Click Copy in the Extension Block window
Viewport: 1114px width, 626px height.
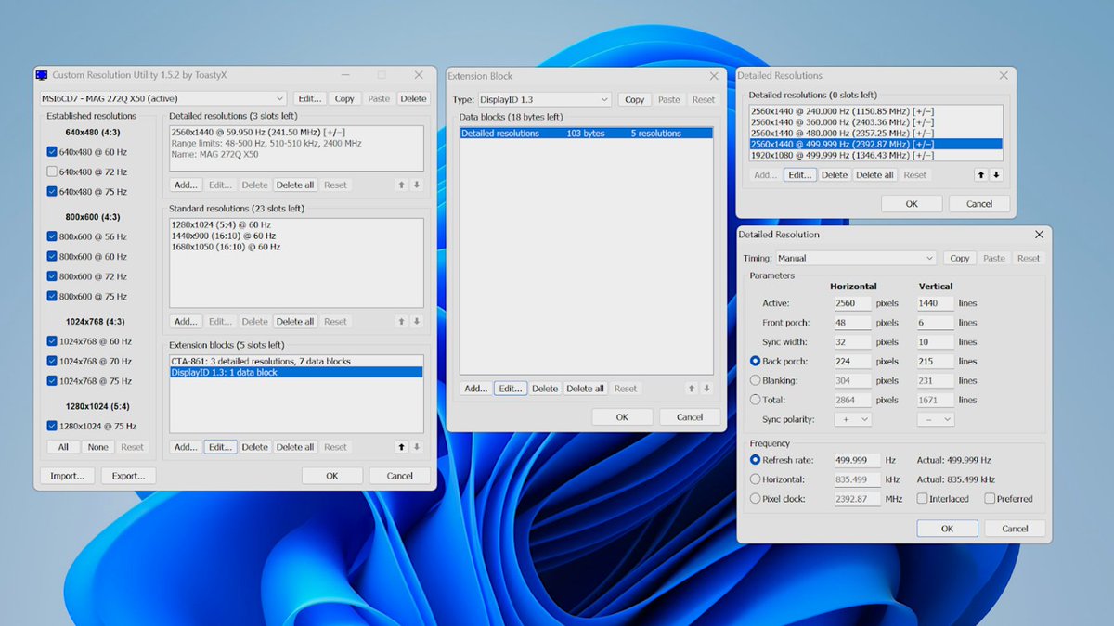pyautogui.click(x=635, y=99)
